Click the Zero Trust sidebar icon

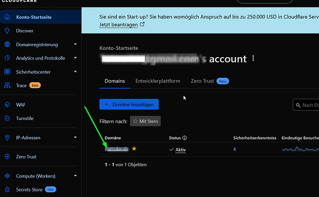(7, 156)
